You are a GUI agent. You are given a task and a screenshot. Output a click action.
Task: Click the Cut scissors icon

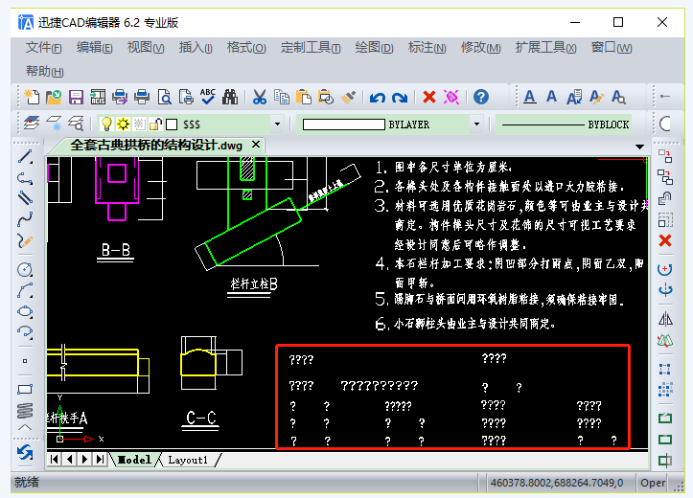pos(259,97)
